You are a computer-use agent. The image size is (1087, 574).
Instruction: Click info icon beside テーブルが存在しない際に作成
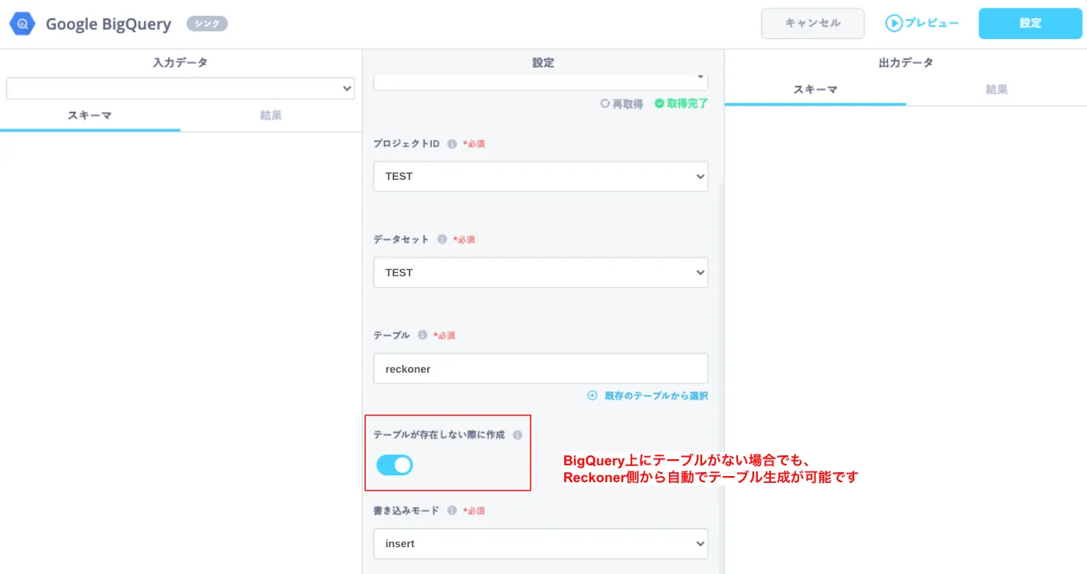tap(517, 435)
